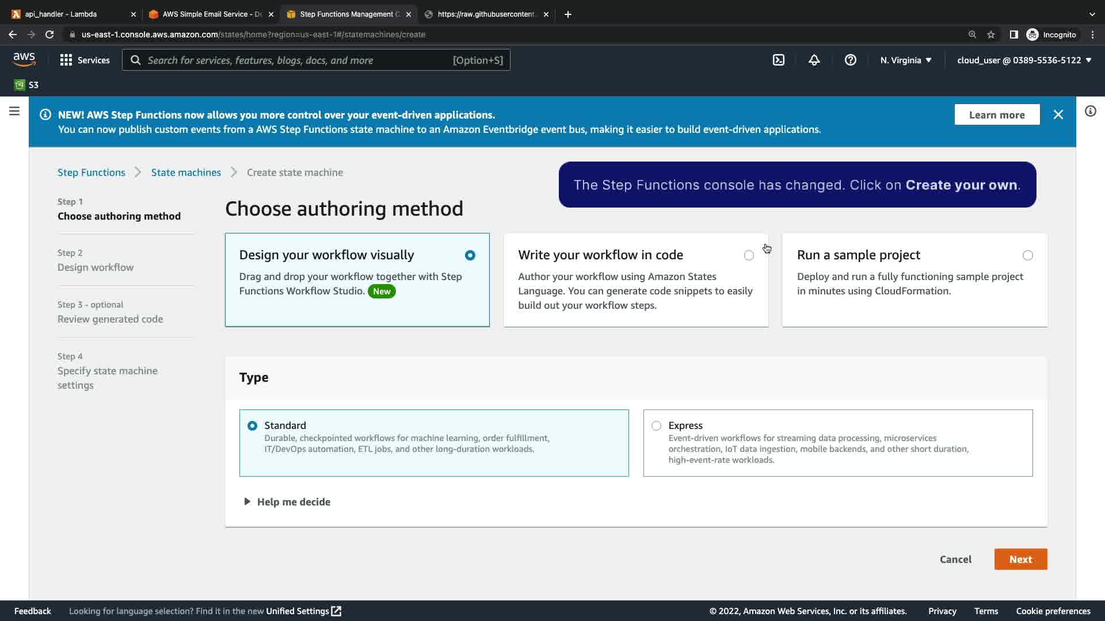Viewport: 1105px width, 621px height.
Task: Click the AWS services search field
Action: click(x=299, y=60)
